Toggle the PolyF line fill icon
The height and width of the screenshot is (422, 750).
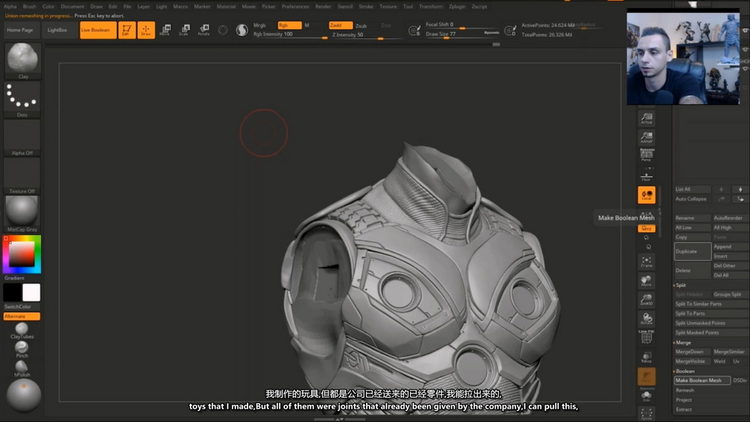click(x=646, y=337)
